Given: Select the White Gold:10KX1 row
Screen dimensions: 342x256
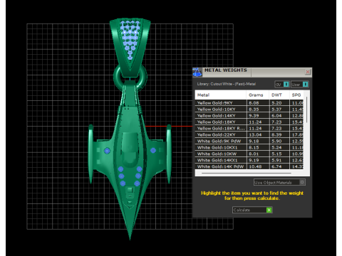Looking at the screenshot, I should tap(249, 147).
